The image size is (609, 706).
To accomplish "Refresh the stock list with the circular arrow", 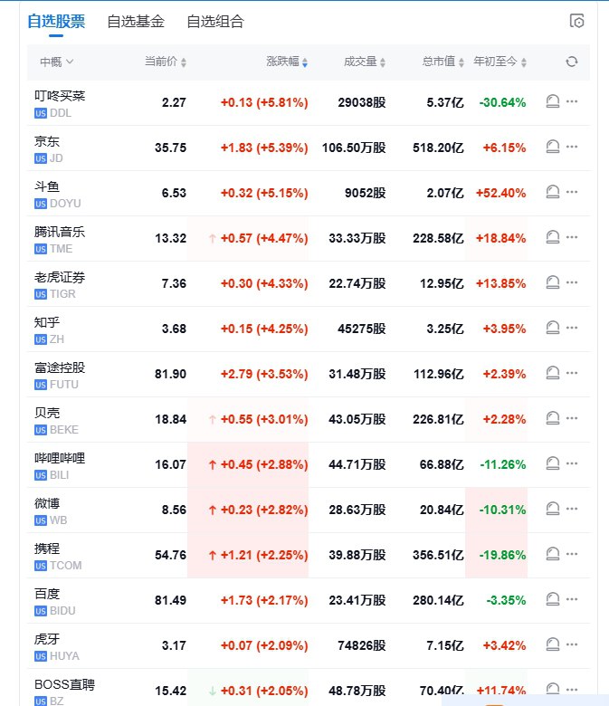I will 572,62.
